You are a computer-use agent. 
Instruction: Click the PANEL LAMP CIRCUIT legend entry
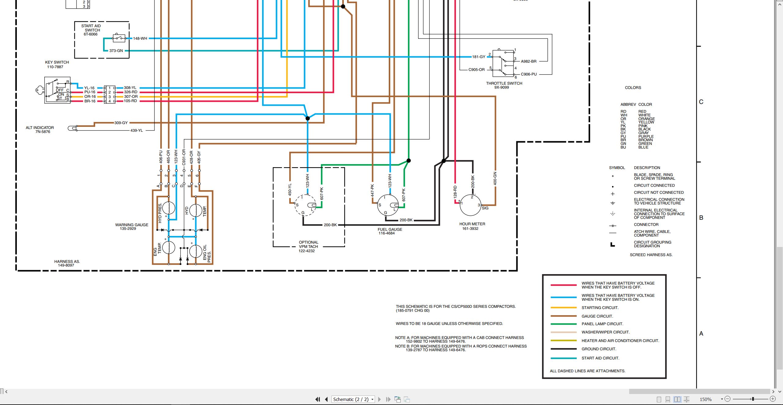tap(602, 324)
